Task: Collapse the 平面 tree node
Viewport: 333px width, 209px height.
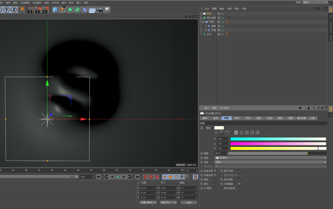Action: point(203,22)
